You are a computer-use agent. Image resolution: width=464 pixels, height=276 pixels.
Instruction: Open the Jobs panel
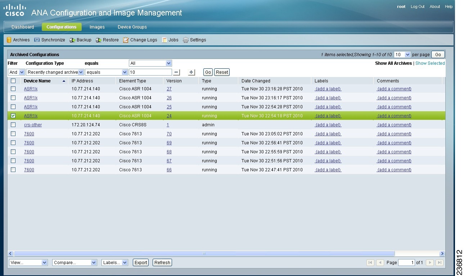170,40
